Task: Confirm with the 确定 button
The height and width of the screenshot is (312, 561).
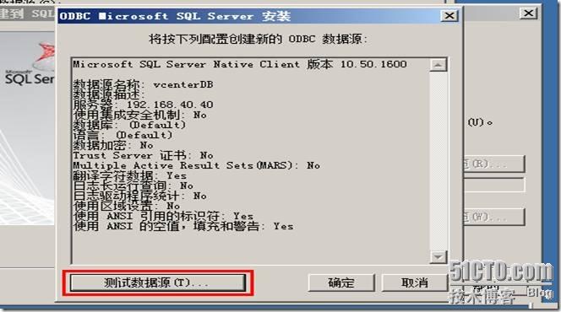Action: [341, 282]
